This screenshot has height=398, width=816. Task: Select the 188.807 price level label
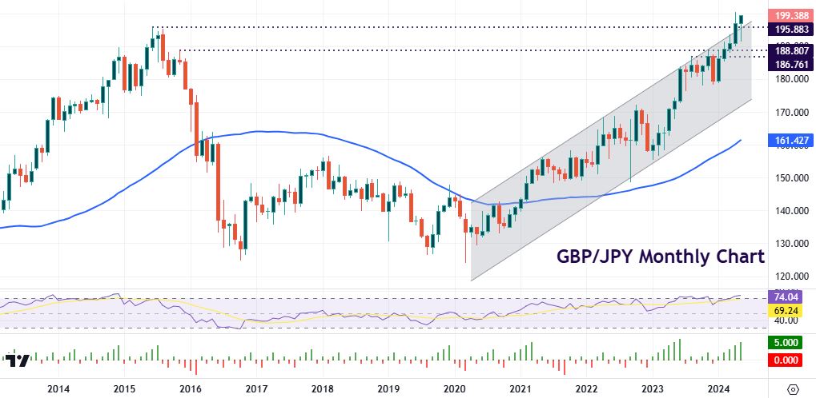tap(789, 50)
